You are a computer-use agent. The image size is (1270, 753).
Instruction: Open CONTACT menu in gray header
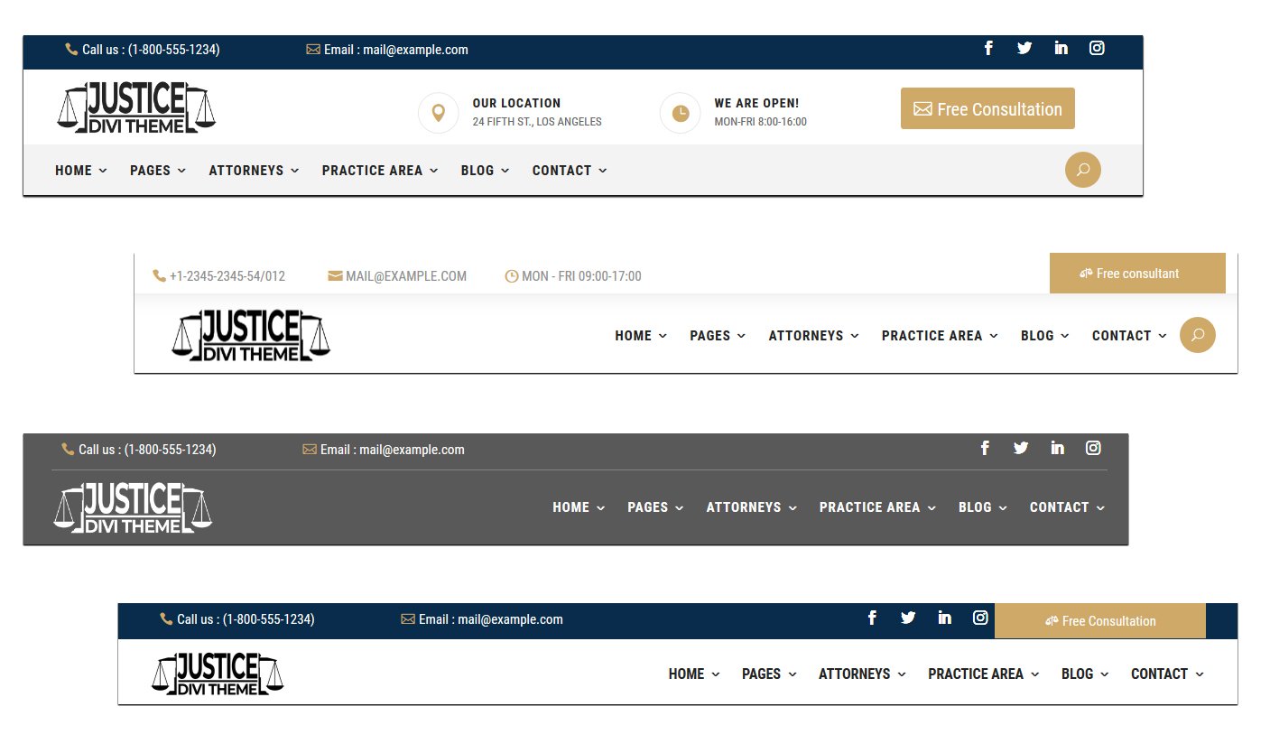[x=1067, y=507]
